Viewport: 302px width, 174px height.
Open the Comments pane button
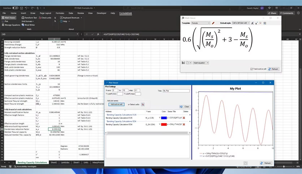pyautogui.click(x=286, y=13)
